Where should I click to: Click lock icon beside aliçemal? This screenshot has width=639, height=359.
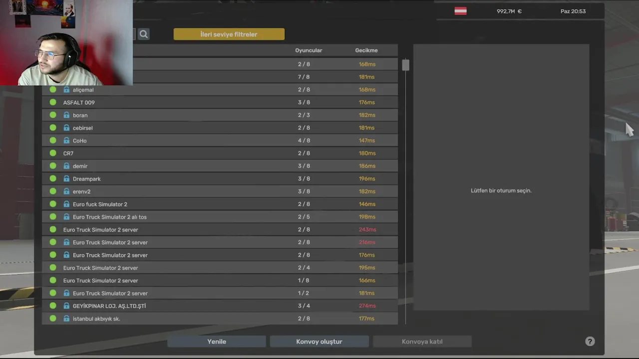(x=66, y=90)
